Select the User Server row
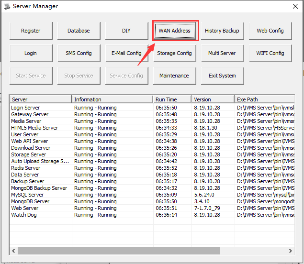This screenshot has height=264, width=304. coord(152,134)
